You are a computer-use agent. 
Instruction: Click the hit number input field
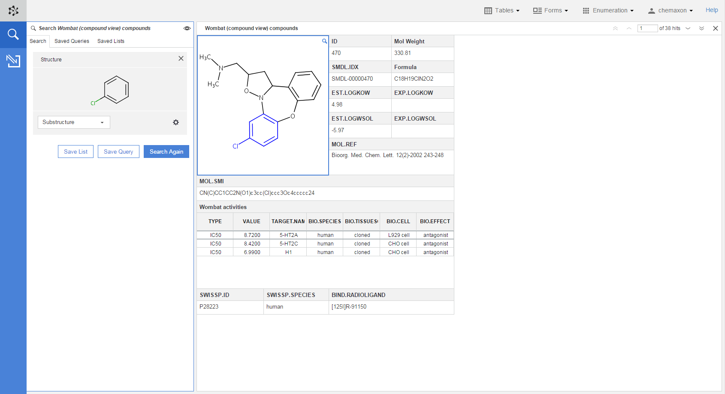[x=647, y=28]
